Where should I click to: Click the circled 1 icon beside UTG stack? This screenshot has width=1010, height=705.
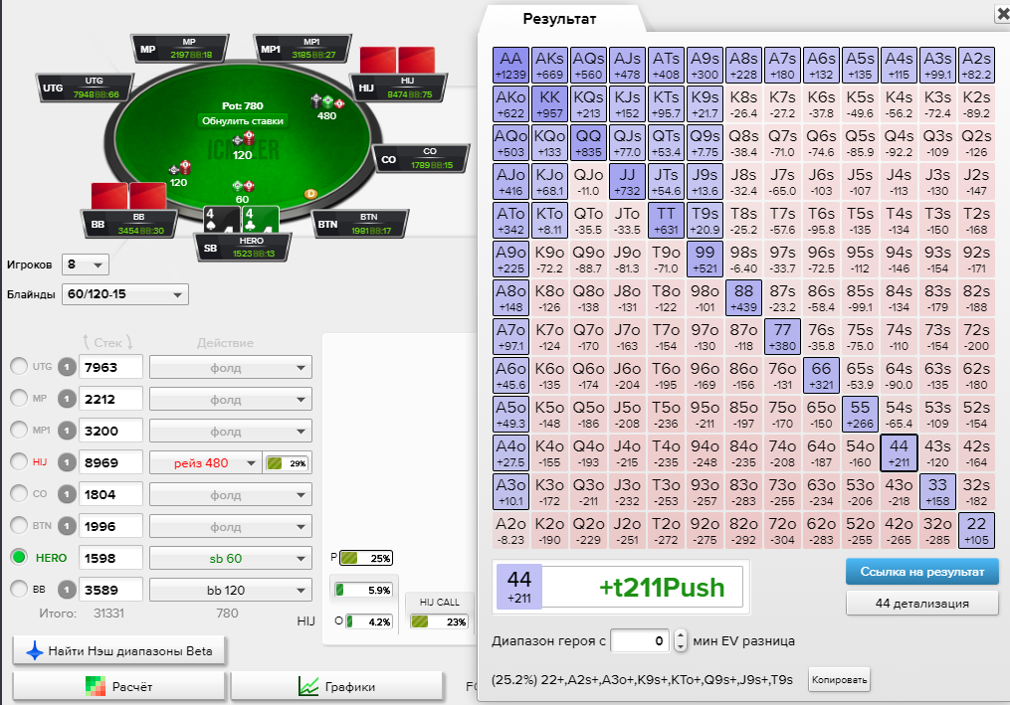[x=67, y=367]
